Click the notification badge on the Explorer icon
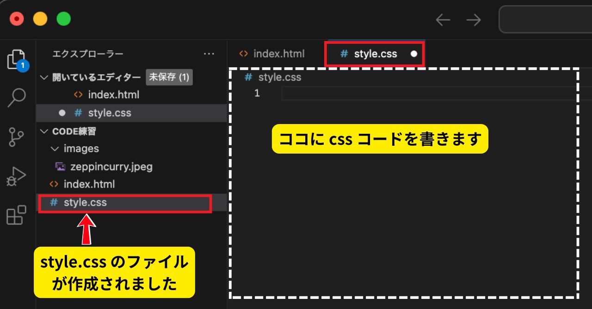This screenshot has height=309, width=592. (22, 66)
